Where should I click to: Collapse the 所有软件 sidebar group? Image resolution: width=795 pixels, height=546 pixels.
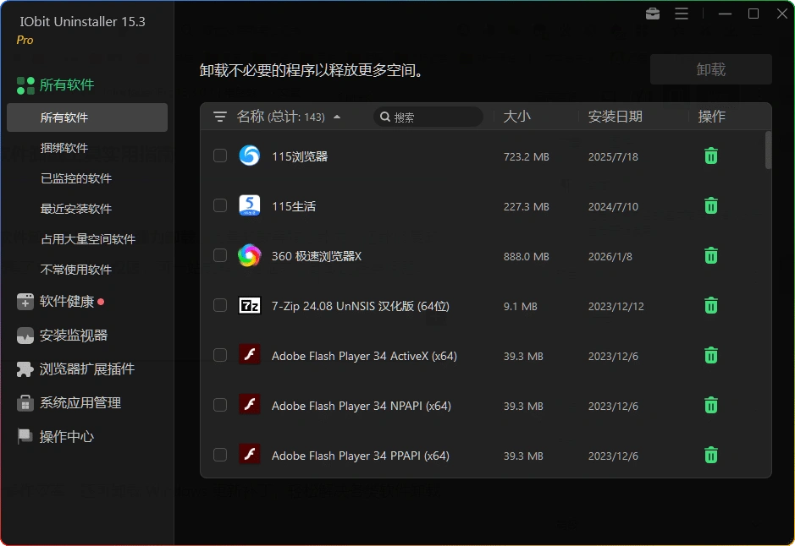point(62,85)
